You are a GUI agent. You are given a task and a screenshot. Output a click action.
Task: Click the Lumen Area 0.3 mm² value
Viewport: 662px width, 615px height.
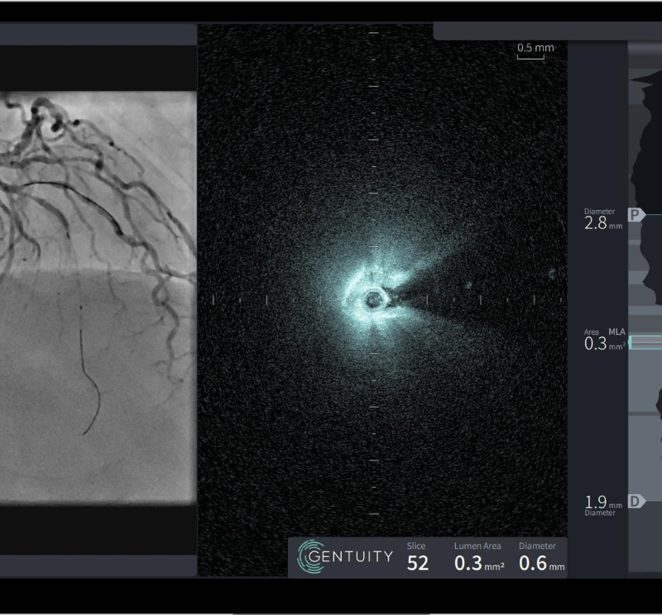(x=479, y=563)
